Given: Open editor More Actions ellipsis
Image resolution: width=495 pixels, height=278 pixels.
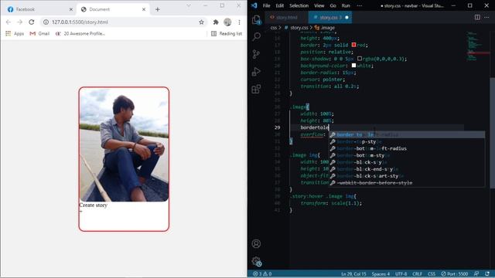Looking at the screenshot, I should point(486,17).
